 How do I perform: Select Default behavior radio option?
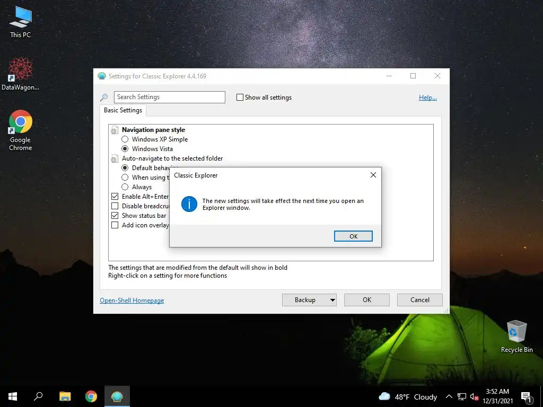click(125, 168)
